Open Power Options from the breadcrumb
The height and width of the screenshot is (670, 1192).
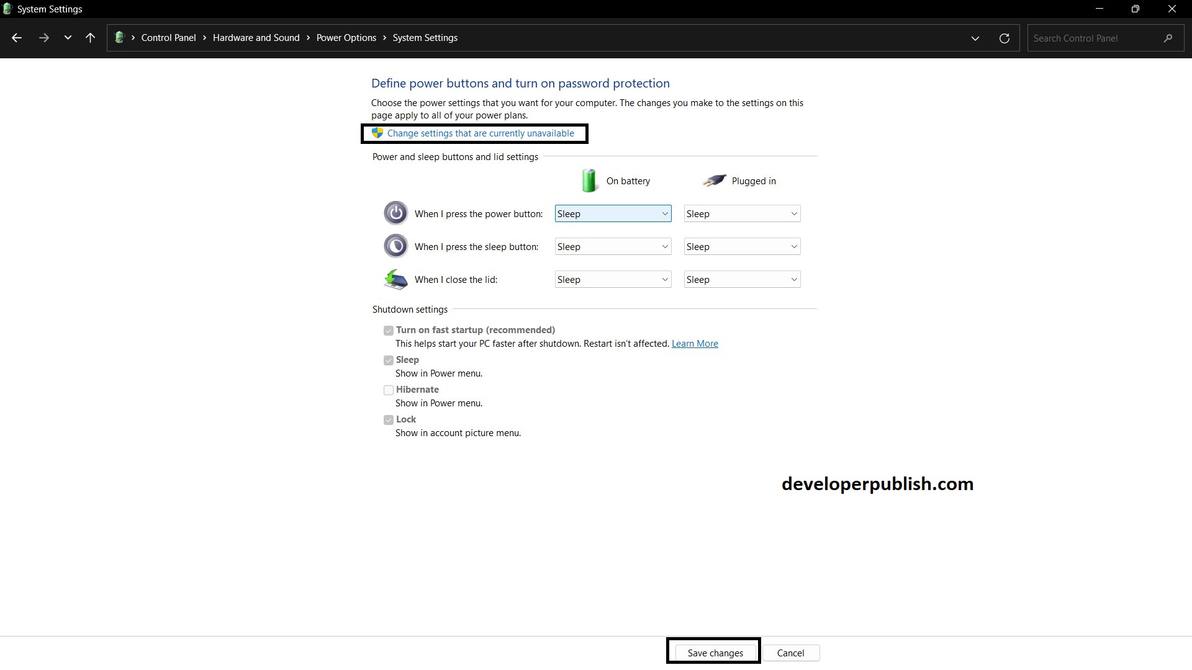346,37
